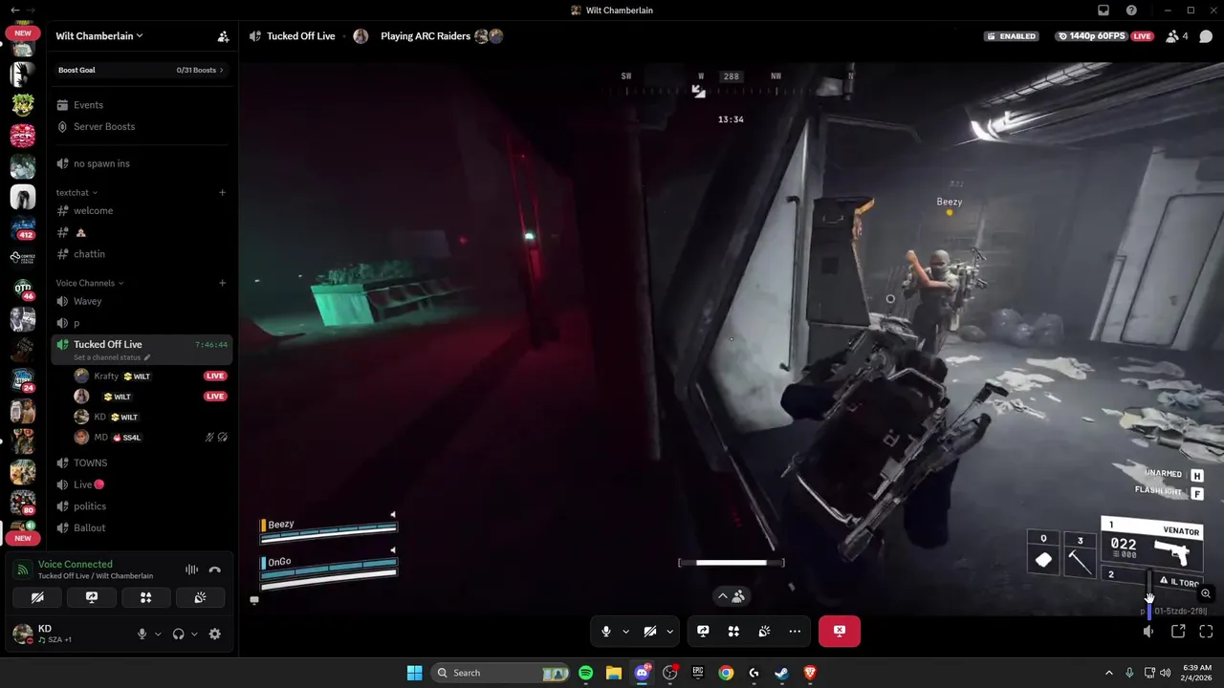Pop out stream into separate window

pyautogui.click(x=1178, y=632)
